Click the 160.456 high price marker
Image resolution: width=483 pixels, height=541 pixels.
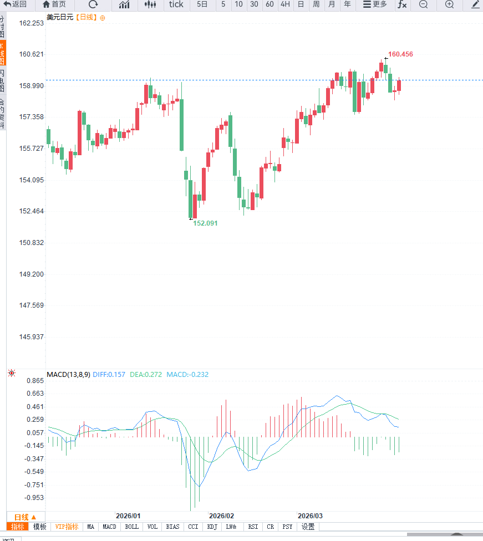pyautogui.click(x=400, y=54)
